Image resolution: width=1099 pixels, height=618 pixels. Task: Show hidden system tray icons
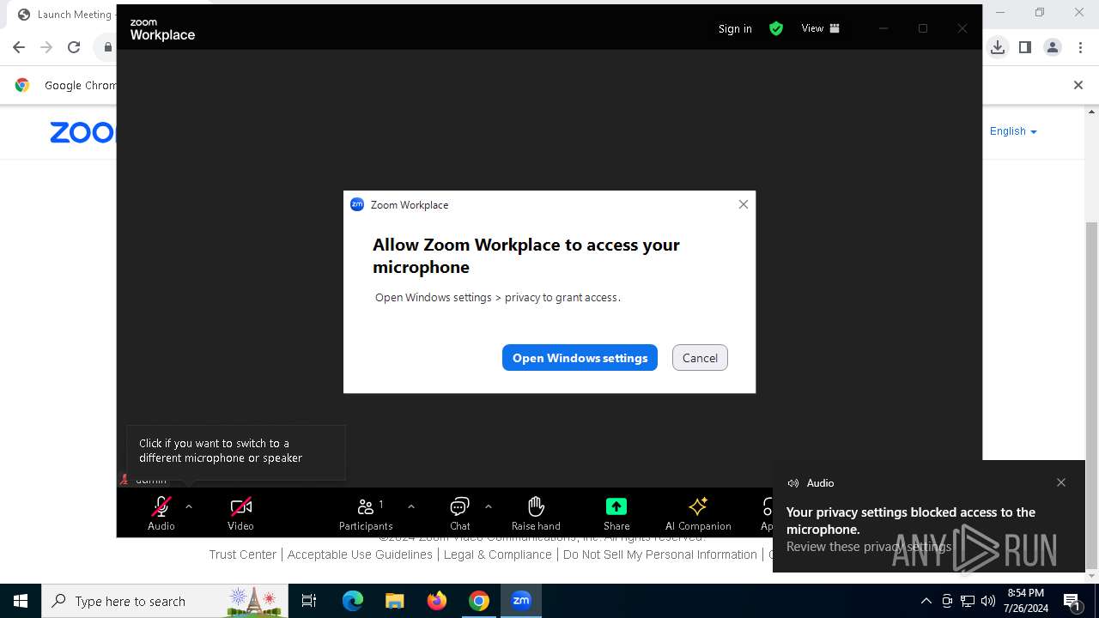(x=926, y=601)
